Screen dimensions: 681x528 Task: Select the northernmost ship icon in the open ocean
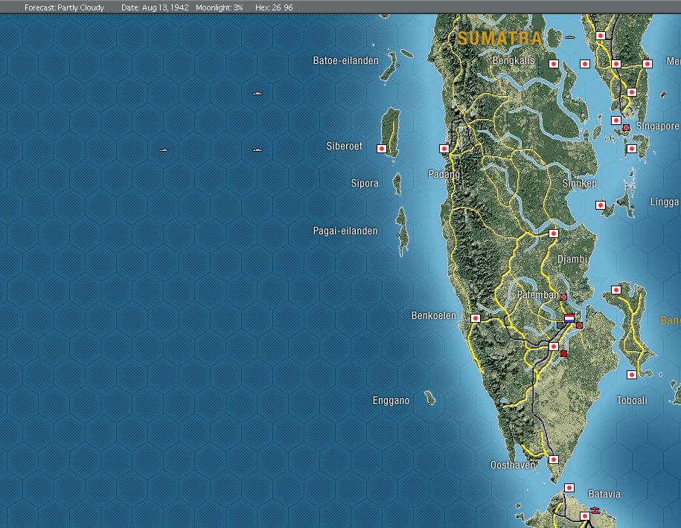pos(257,93)
